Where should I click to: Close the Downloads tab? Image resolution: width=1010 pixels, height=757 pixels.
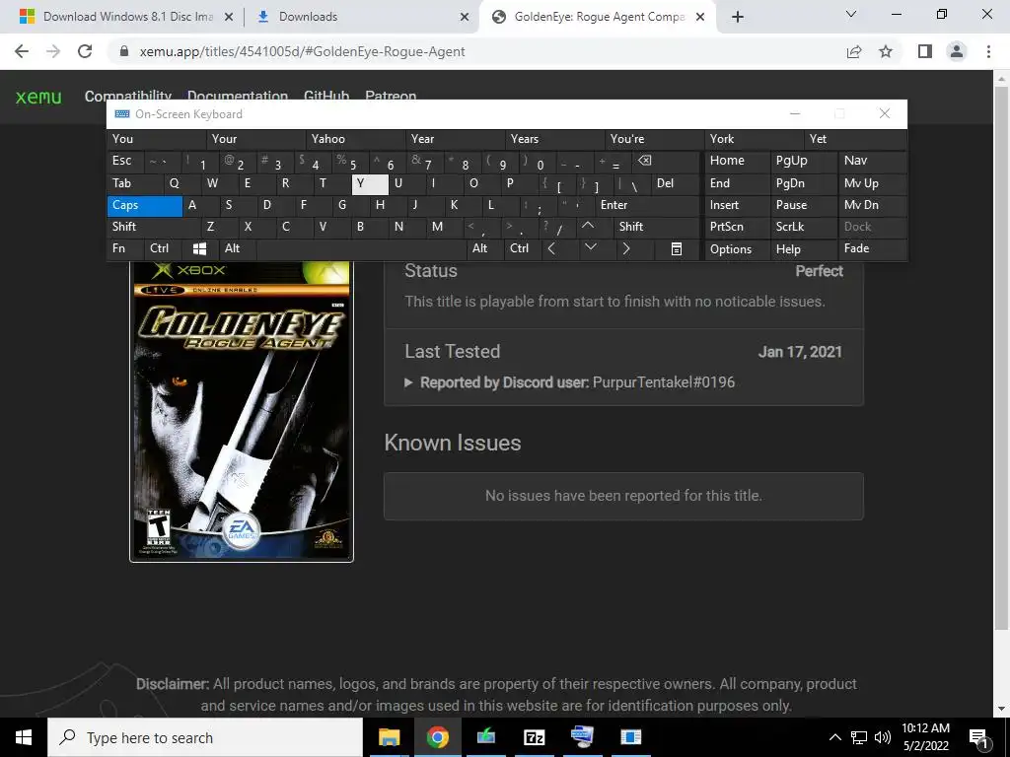click(465, 17)
